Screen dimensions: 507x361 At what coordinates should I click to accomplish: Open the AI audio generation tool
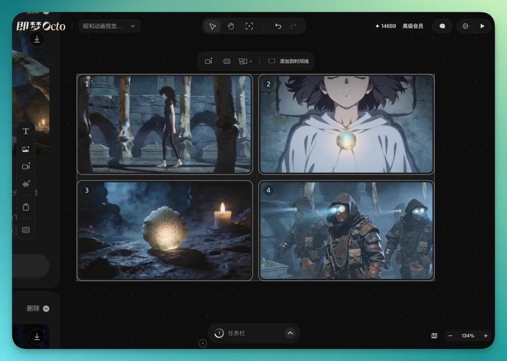[26, 184]
